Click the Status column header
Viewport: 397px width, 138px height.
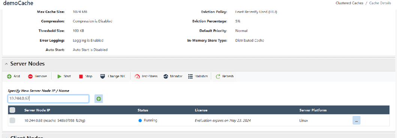click(x=143, y=110)
